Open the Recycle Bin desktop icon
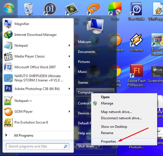163x156 pixels. 28,9
